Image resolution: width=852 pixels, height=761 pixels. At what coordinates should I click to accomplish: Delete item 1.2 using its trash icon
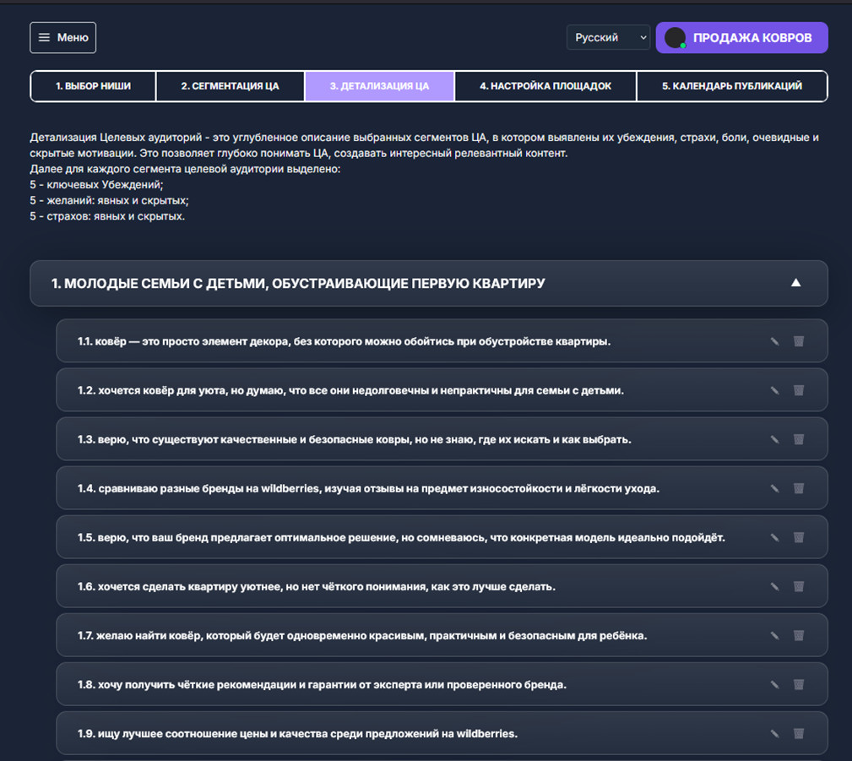(x=798, y=390)
